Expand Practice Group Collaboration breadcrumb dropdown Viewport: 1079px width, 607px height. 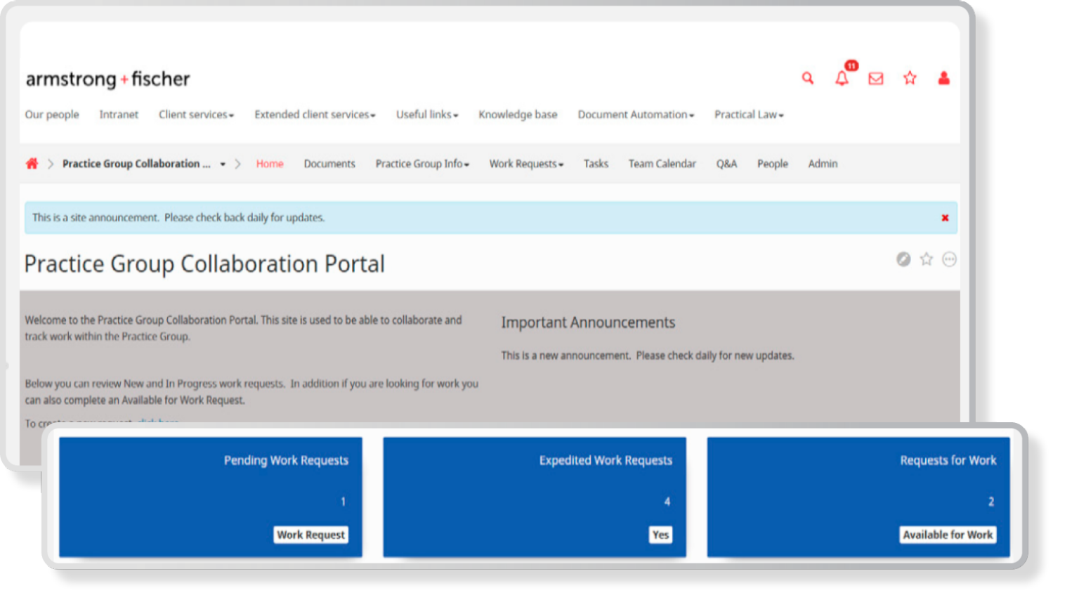[223, 164]
